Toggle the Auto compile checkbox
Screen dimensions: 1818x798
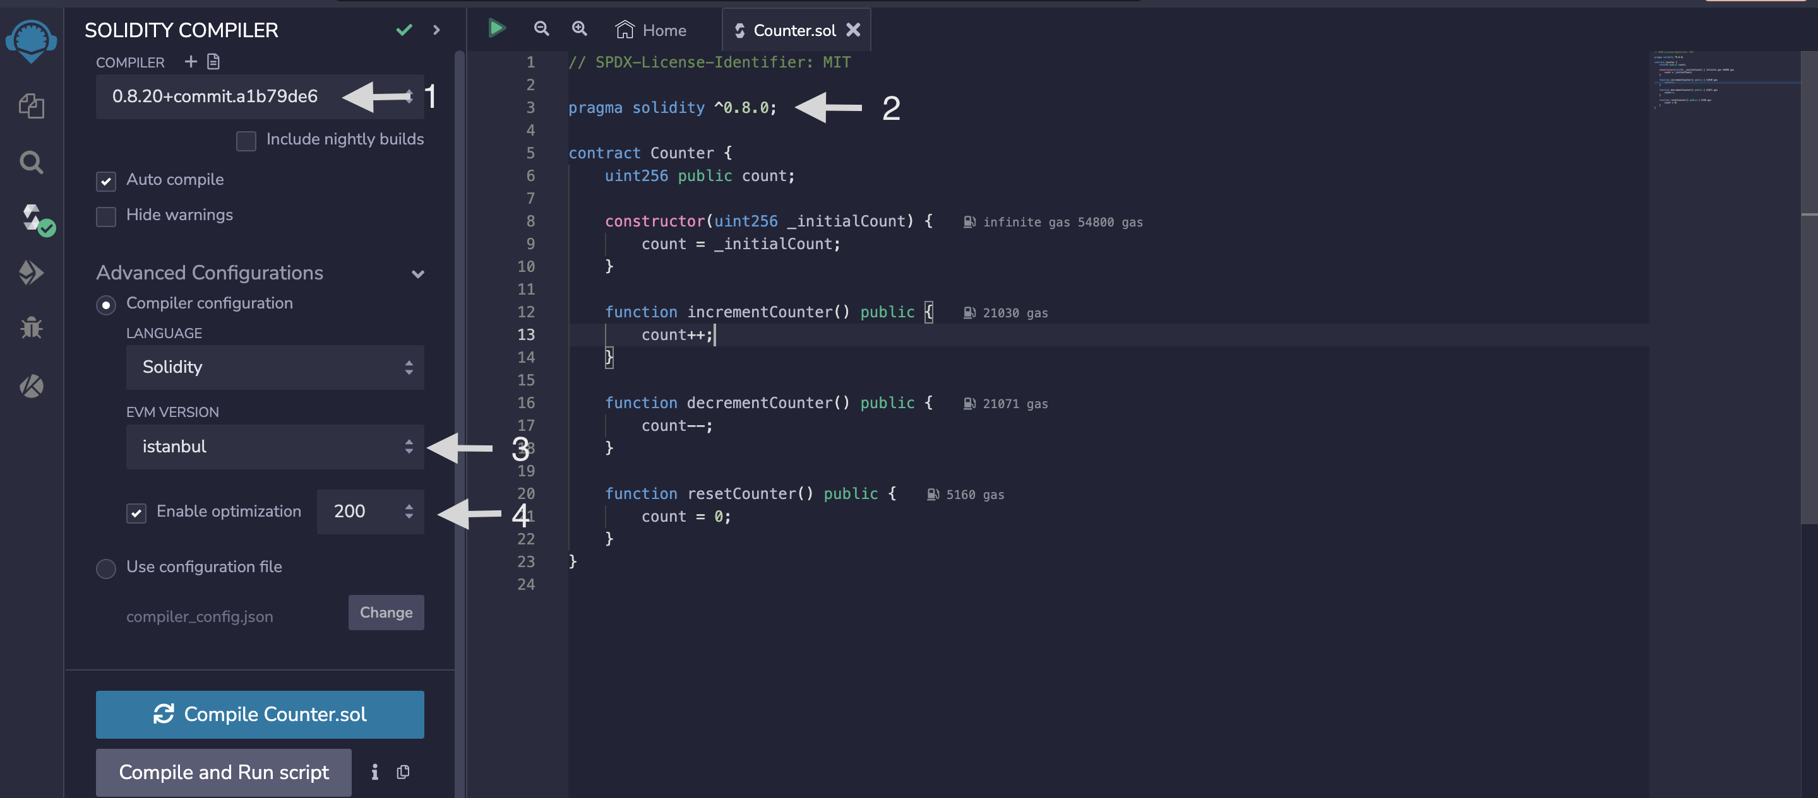[106, 181]
